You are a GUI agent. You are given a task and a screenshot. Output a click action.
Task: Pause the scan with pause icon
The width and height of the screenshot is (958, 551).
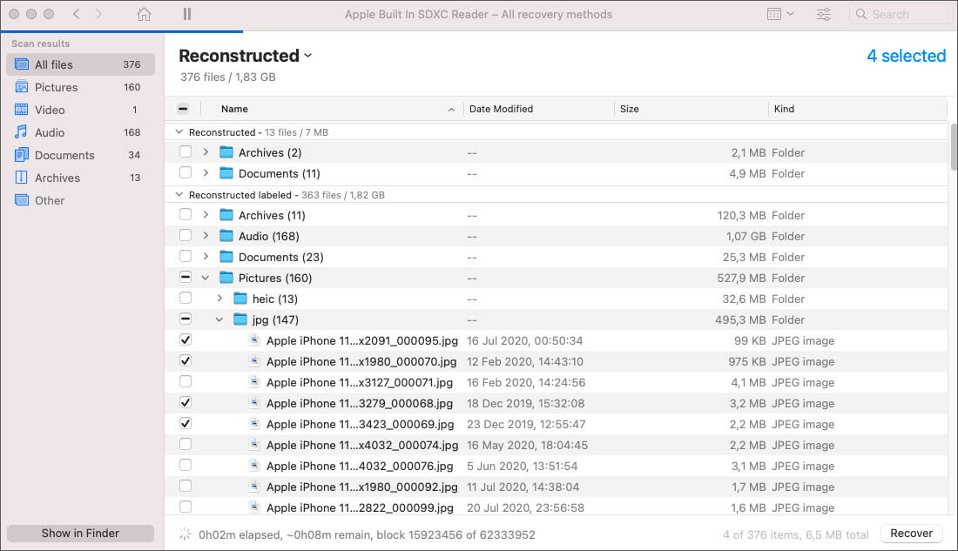tap(187, 15)
